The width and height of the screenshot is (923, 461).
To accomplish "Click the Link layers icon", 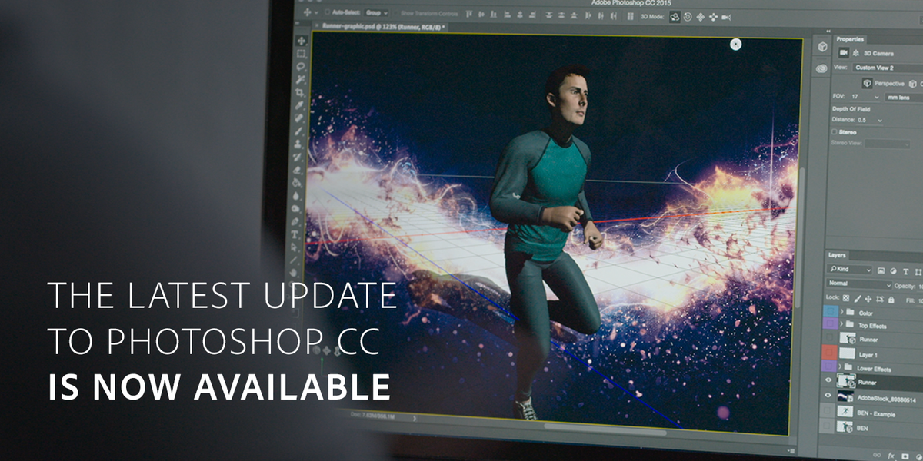I will coord(877,455).
